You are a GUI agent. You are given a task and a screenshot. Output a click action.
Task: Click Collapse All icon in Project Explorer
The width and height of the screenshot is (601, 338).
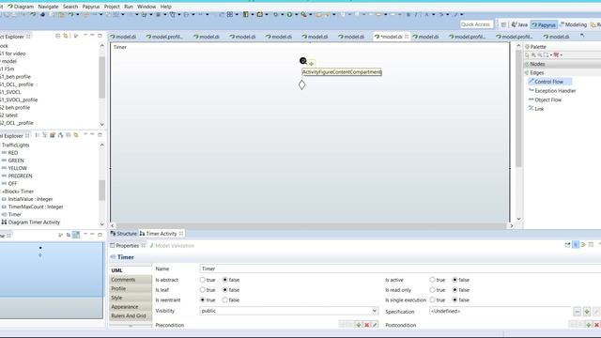(57, 36)
